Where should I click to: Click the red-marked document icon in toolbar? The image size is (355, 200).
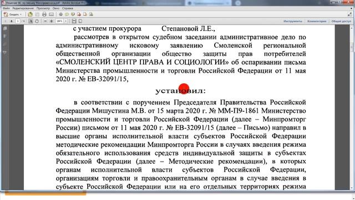[x=79, y=14]
